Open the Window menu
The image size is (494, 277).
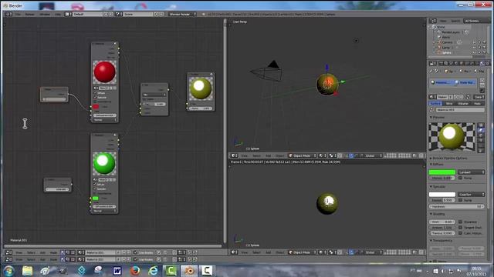(x=45, y=14)
